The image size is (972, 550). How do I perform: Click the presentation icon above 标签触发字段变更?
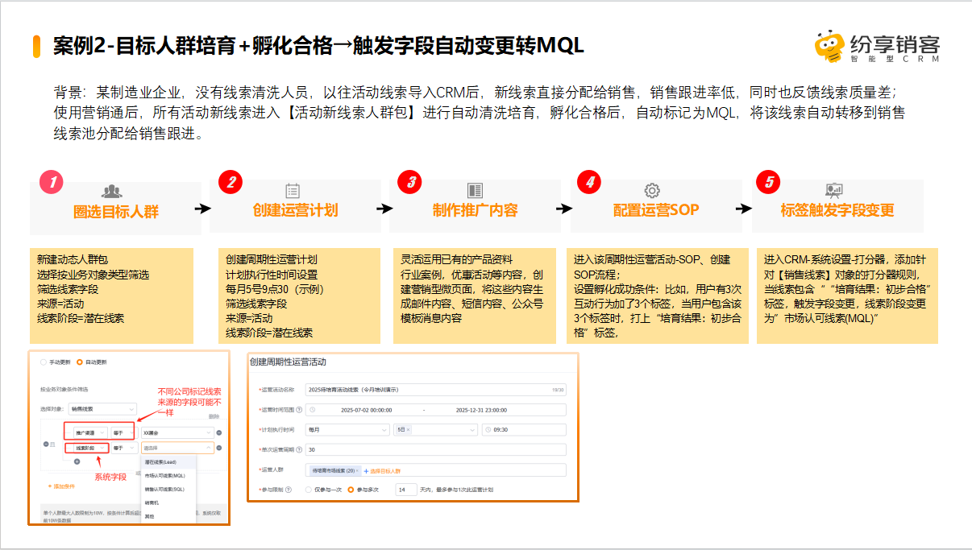click(834, 191)
